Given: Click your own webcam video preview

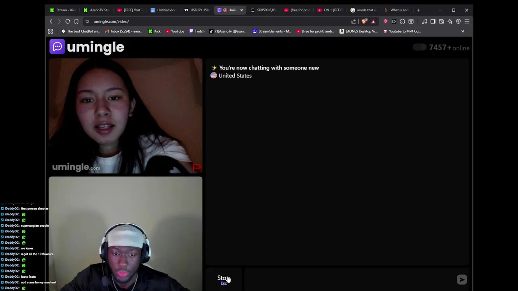Looking at the screenshot, I should pos(125,234).
